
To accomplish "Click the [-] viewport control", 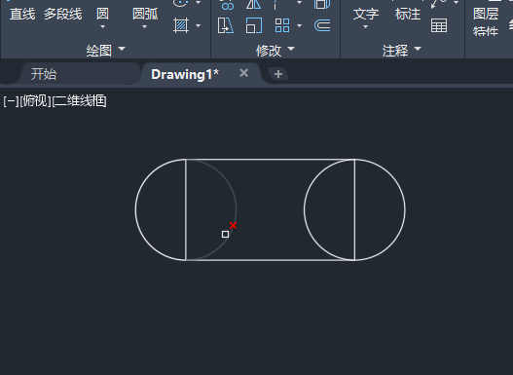I will 11,101.
